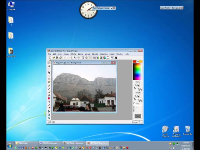Click the Copy toolbar icon
This screenshot has height=150, width=200.
(75, 57)
